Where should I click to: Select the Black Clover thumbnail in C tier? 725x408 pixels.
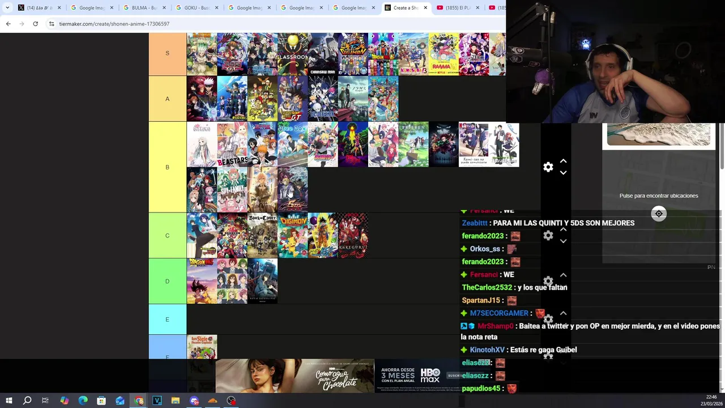(262, 236)
